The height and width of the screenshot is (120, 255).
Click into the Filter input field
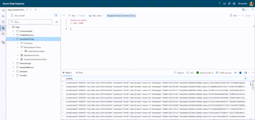point(30,22)
